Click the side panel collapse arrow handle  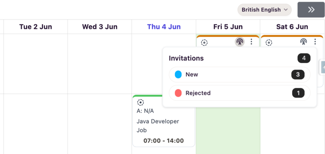click(323, 67)
